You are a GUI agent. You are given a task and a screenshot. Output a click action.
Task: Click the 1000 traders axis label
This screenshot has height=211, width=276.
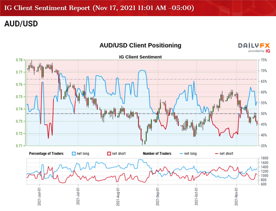pyautogui.click(x=265, y=175)
